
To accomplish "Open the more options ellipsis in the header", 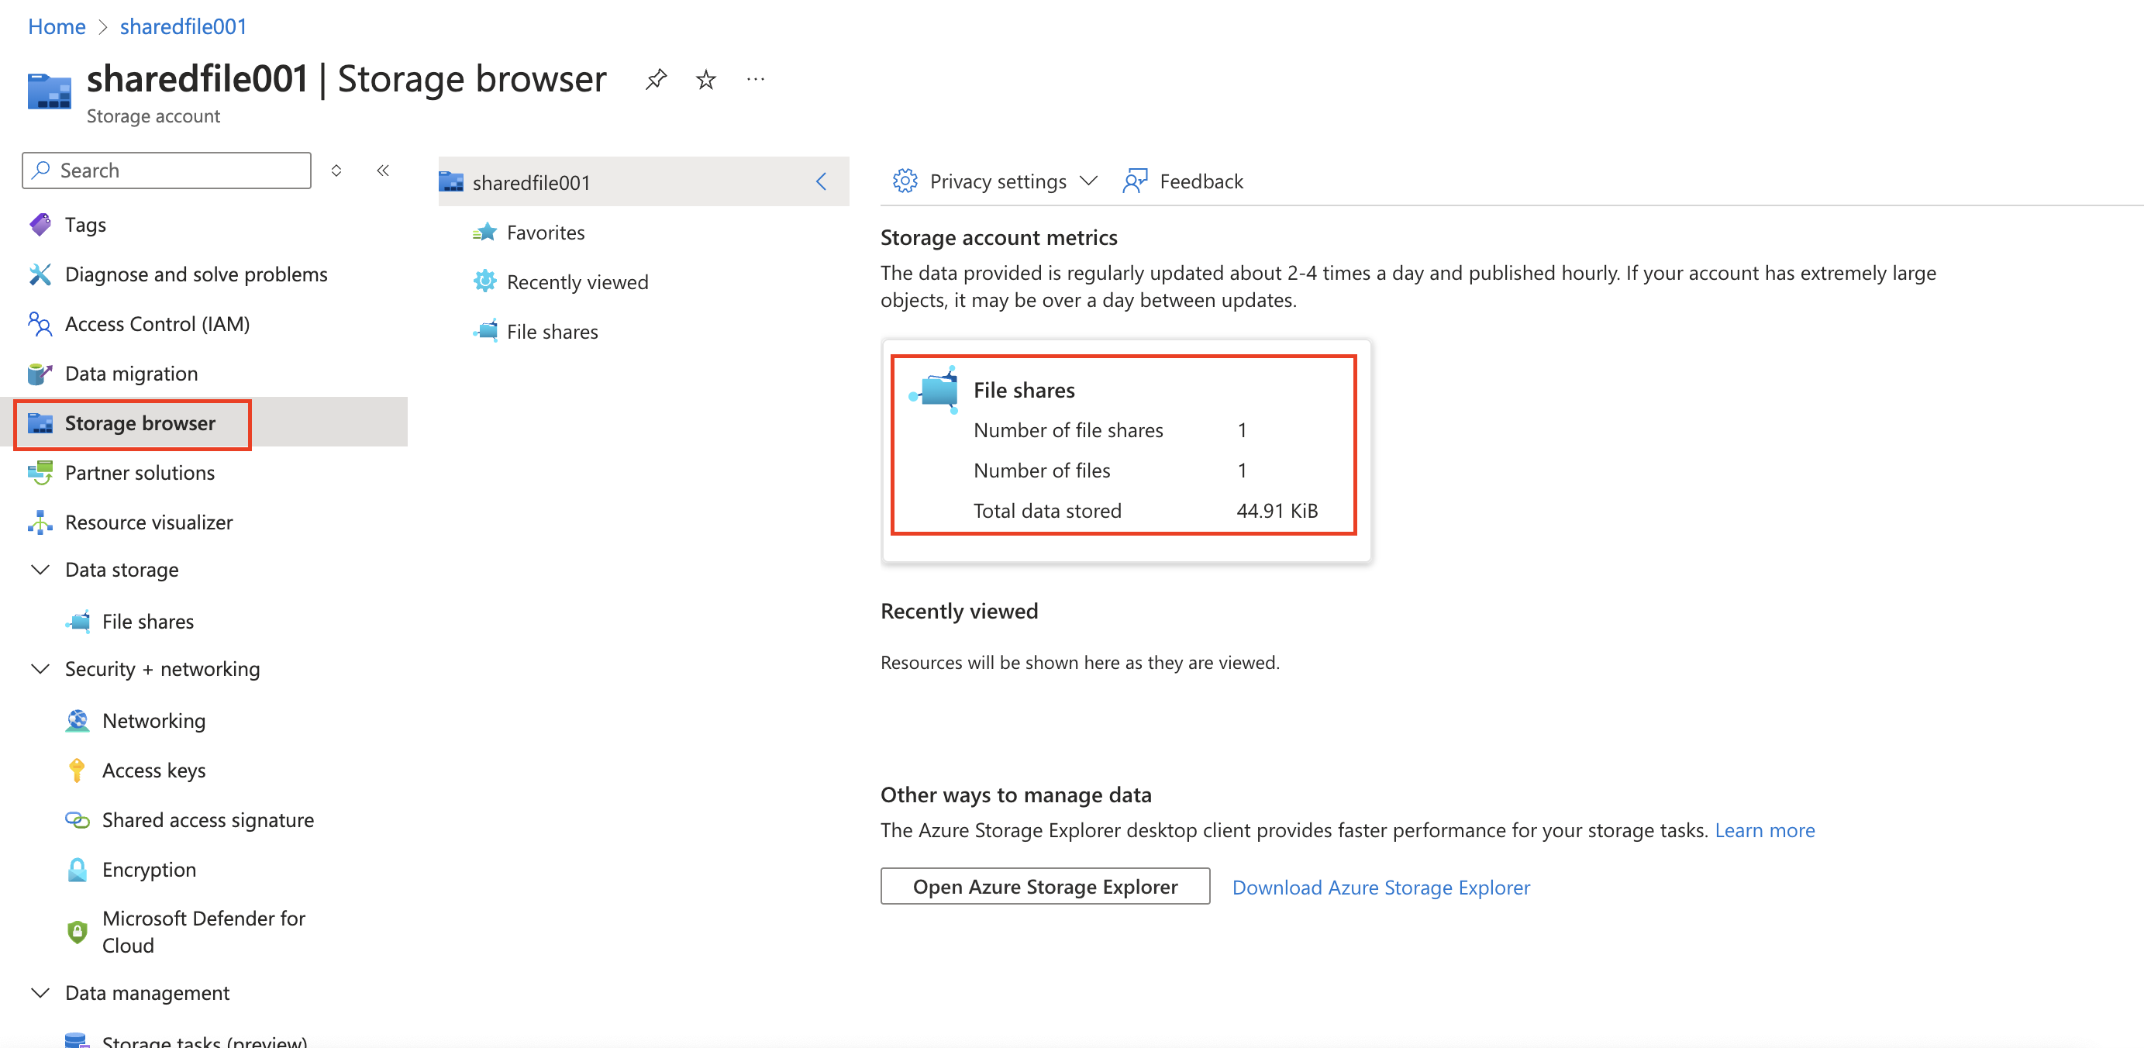I will (756, 80).
